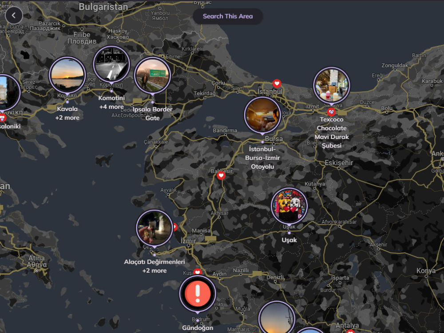Click the Eskişehir city label
Screen dimensions: 444x333
[339, 163]
